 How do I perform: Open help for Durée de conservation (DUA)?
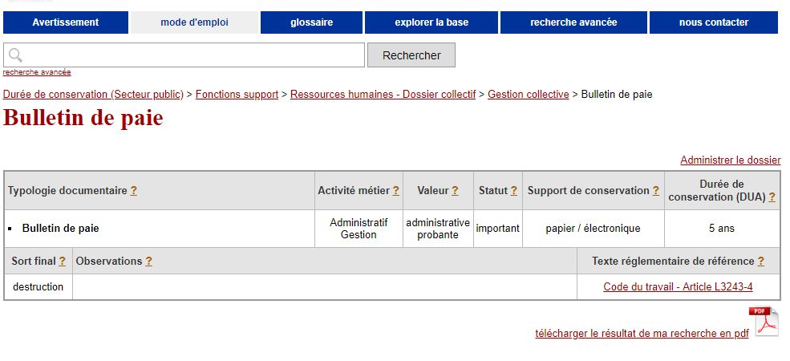[772, 197]
